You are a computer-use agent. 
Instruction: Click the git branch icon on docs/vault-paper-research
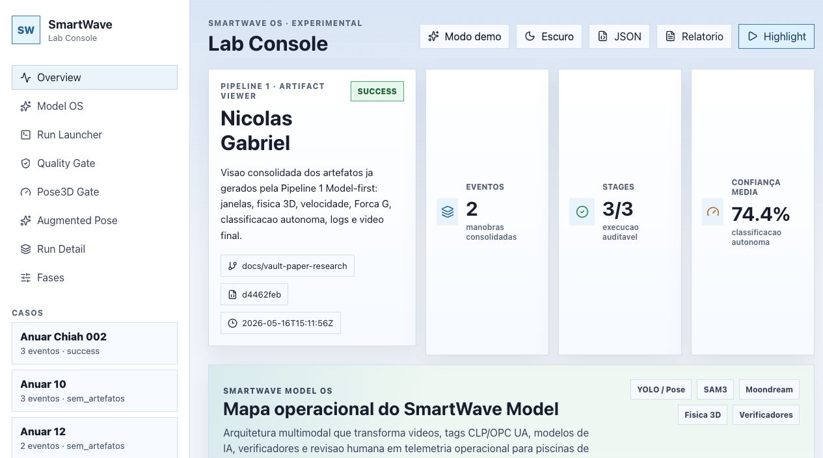pyautogui.click(x=233, y=266)
